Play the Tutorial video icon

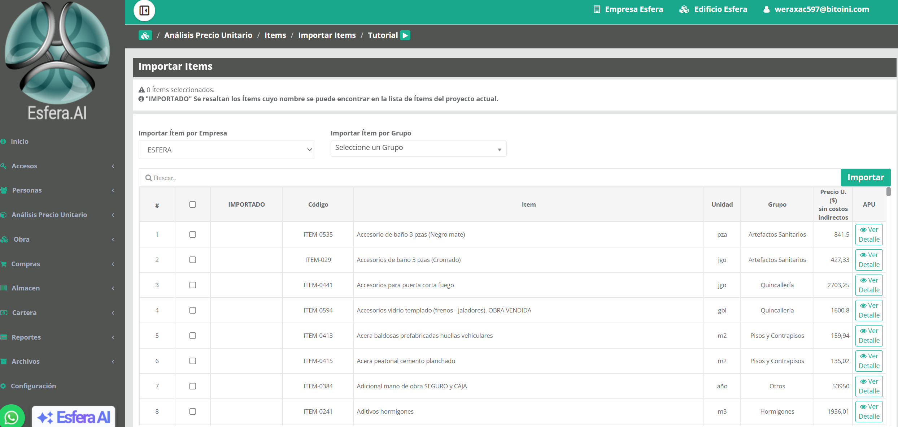pyautogui.click(x=405, y=35)
